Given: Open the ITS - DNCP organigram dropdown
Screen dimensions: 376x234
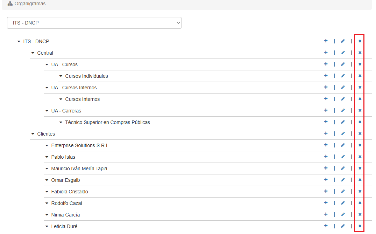Looking at the screenshot, I should 94,23.
